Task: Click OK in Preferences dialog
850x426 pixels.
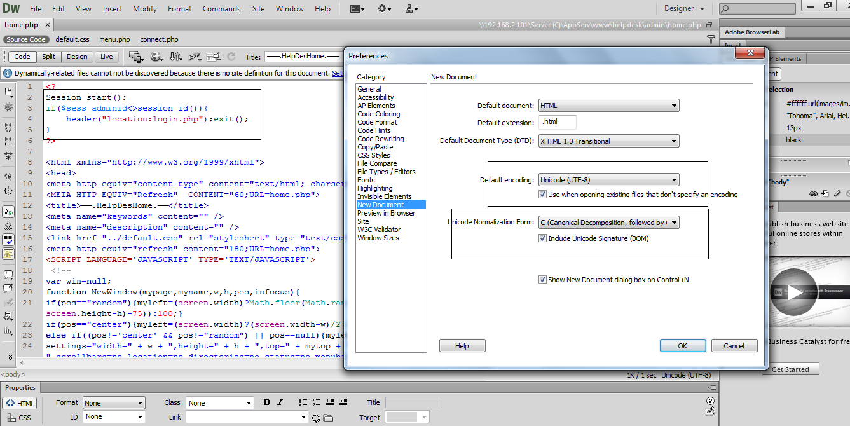Action: tap(683, 346)
